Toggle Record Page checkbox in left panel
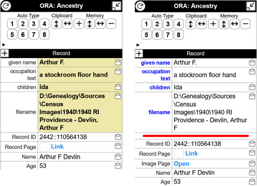 [x=44, y=147]
